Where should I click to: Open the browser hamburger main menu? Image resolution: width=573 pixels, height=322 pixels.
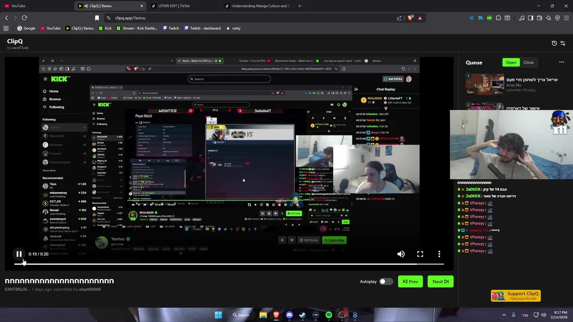click(x=566, y=18)
